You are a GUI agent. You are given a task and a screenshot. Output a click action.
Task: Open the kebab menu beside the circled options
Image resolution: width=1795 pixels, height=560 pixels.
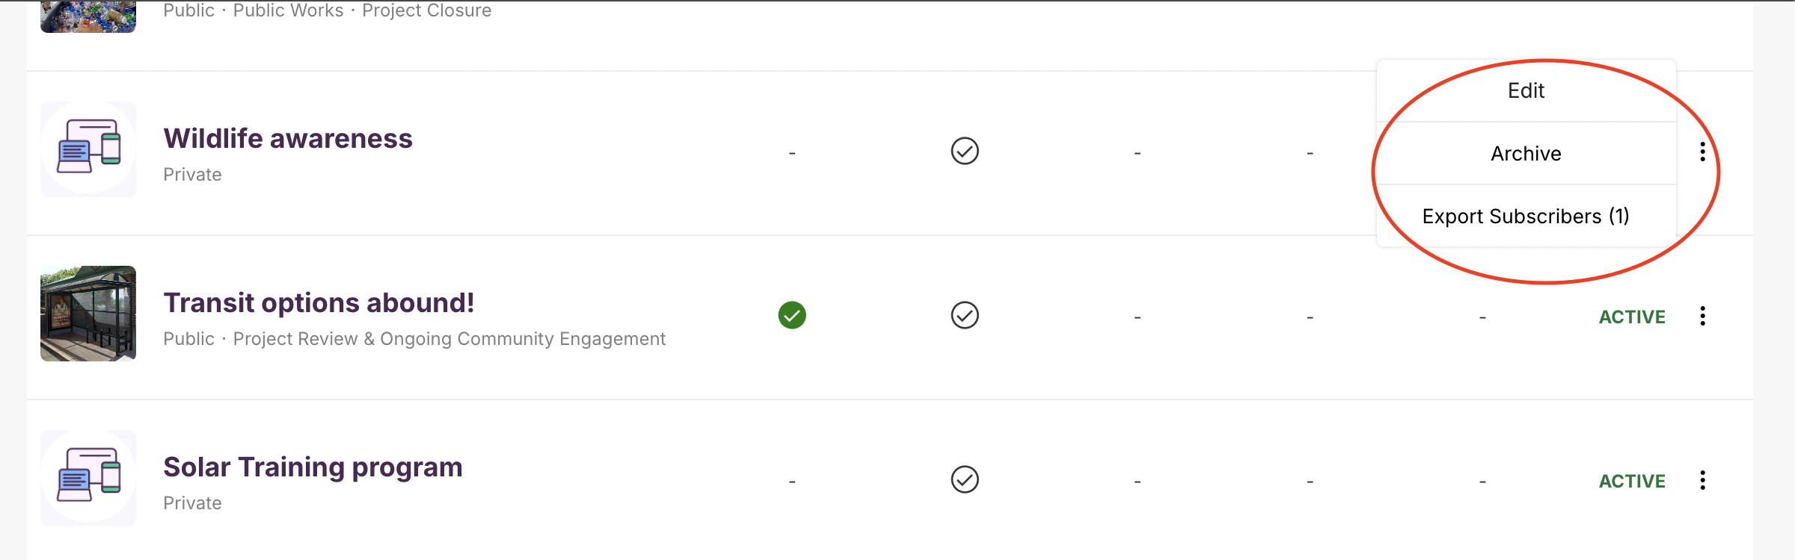1703,152
